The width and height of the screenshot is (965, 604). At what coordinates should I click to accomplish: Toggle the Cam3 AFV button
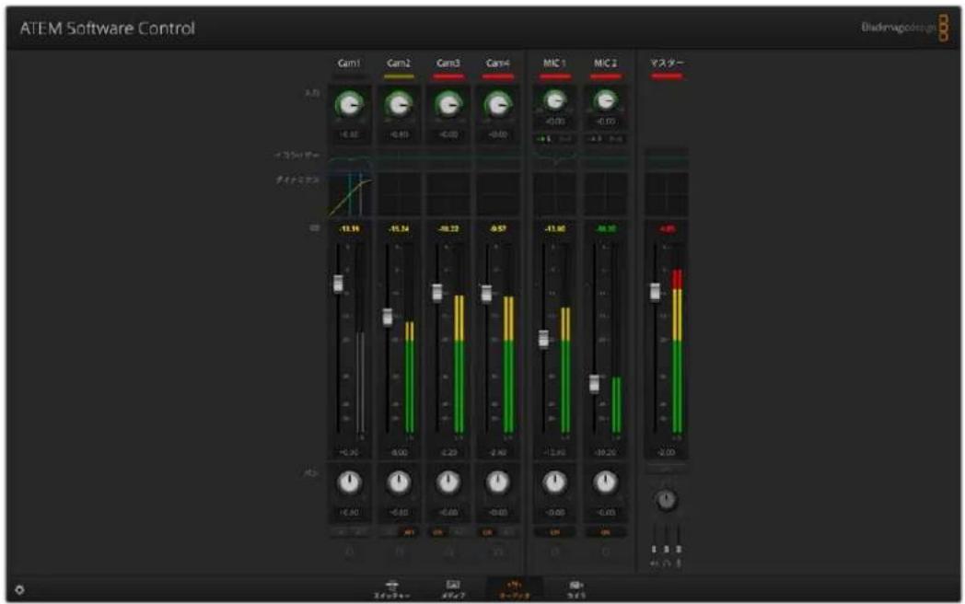click(x=458, y=532)
